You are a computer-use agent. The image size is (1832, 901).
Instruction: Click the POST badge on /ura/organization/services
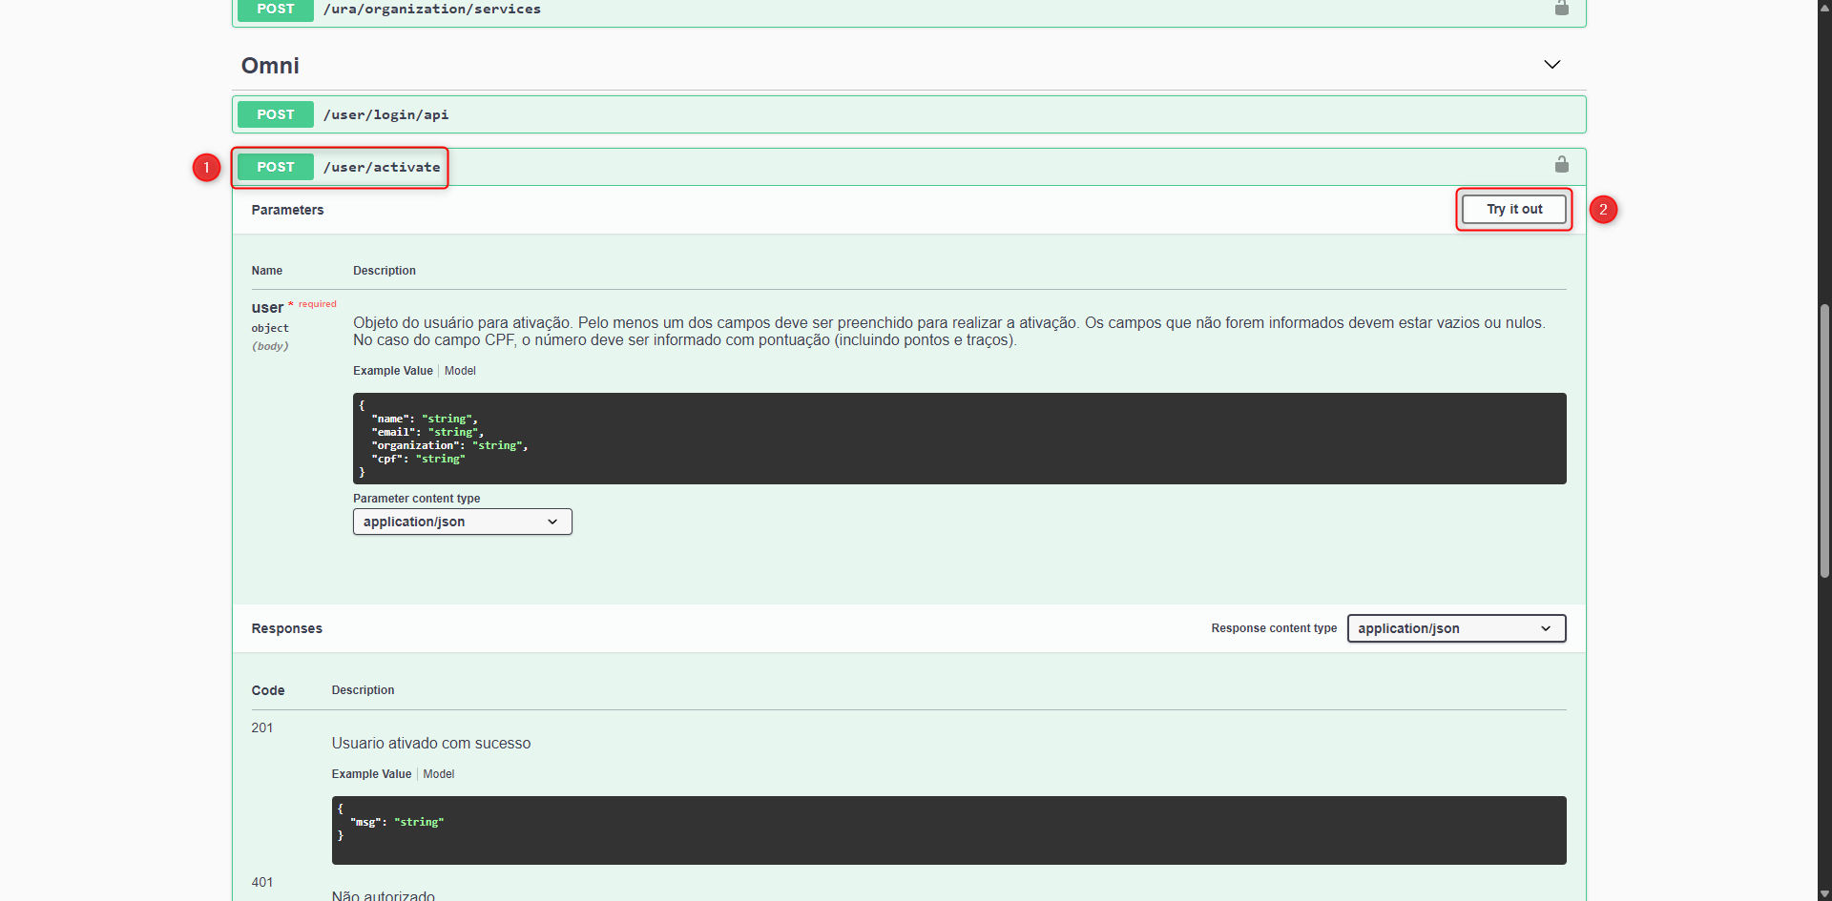tap(275, 9)
